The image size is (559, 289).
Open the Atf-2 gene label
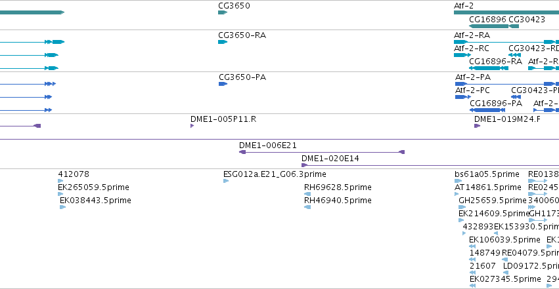[464, 6]
